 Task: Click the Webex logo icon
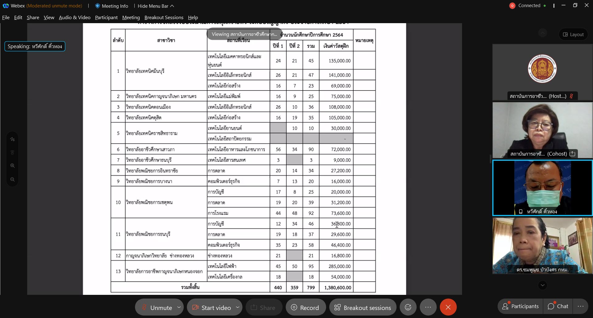[x=6, y=6]
